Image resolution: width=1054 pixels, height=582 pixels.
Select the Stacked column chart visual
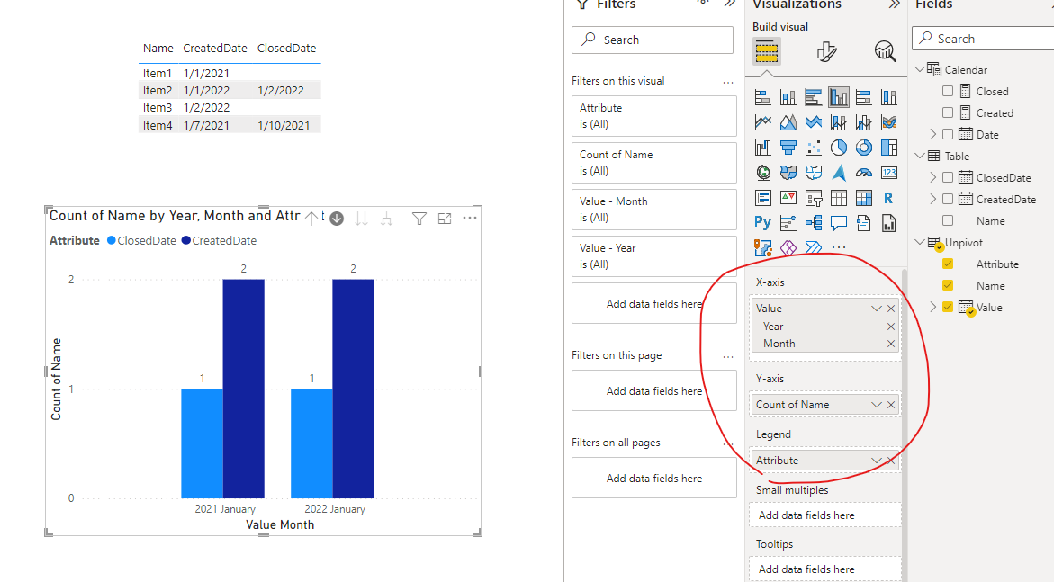788,97
